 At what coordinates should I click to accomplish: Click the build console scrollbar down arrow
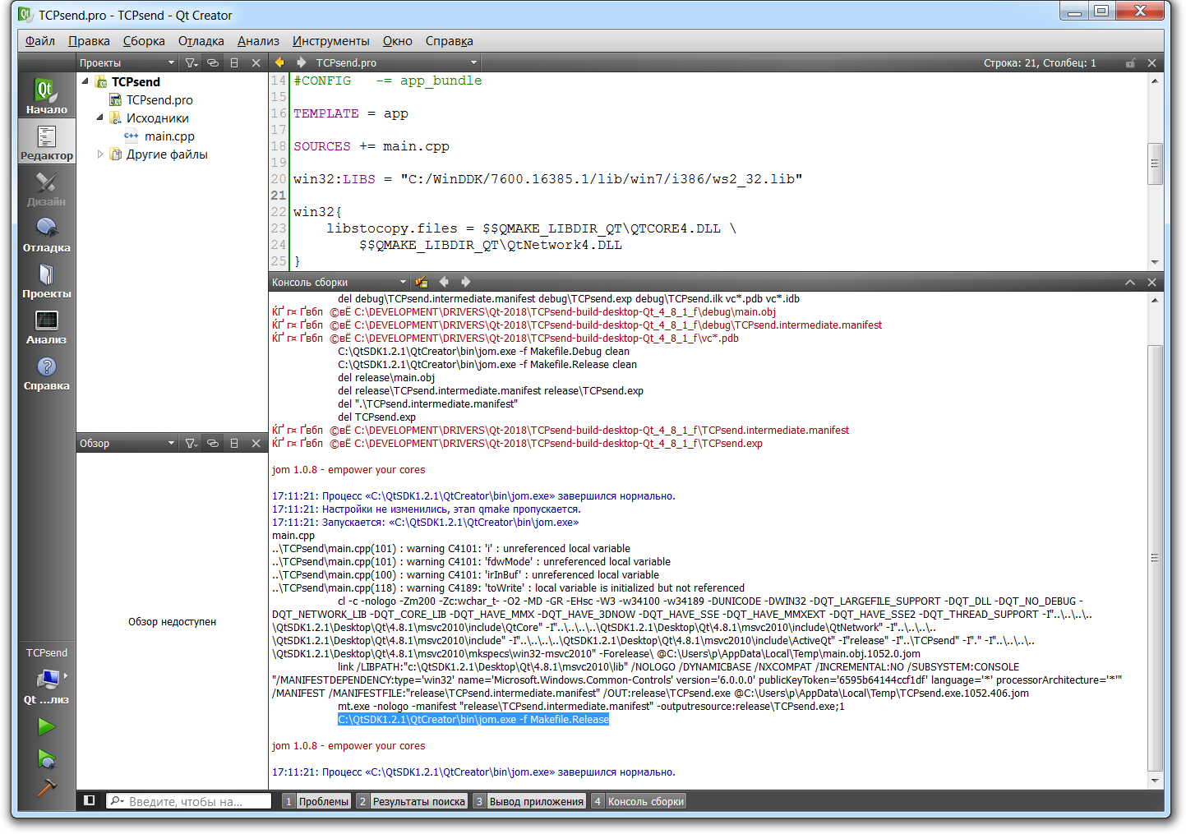[1155, 780]
